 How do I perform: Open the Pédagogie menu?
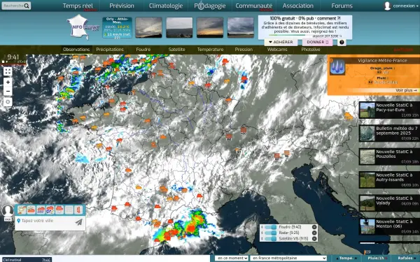pyautogui.click(x=210, y=6)
